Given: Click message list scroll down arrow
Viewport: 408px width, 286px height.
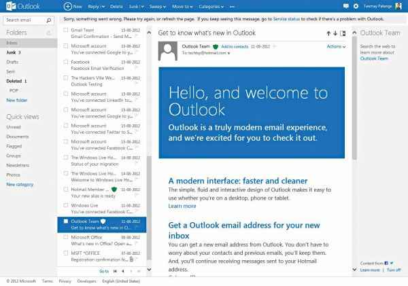Looking at the screenshot, I should click(x=149, y=270).
